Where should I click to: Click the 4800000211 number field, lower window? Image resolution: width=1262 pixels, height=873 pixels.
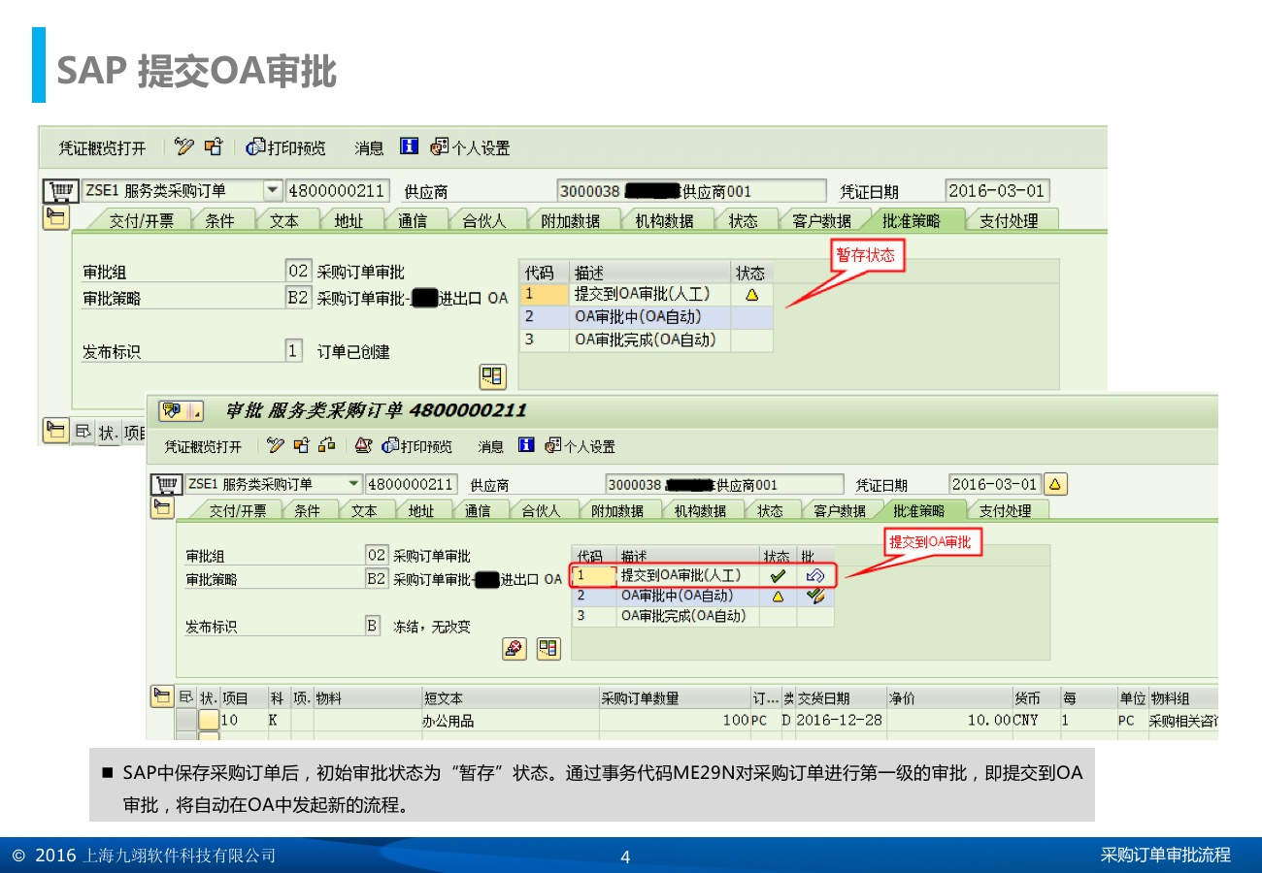[412, 484]
